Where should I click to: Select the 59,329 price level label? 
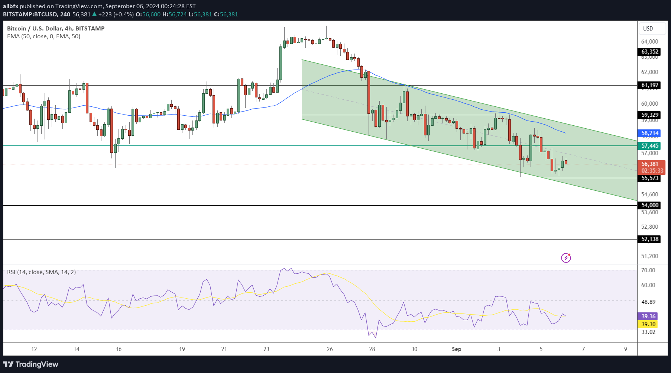(650, 115)
